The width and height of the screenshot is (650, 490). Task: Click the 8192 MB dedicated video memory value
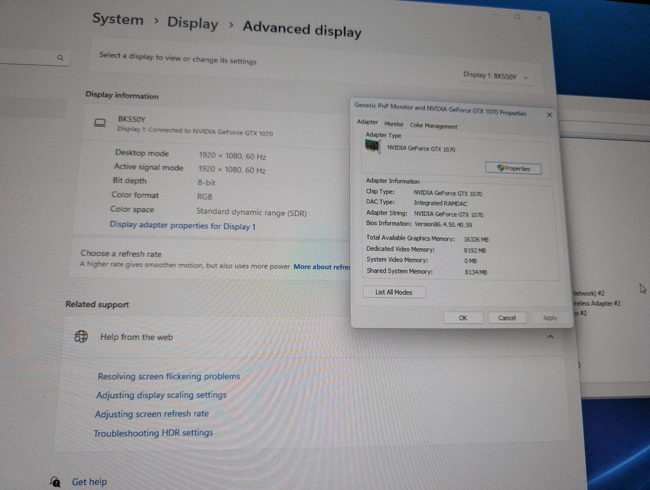474,250
